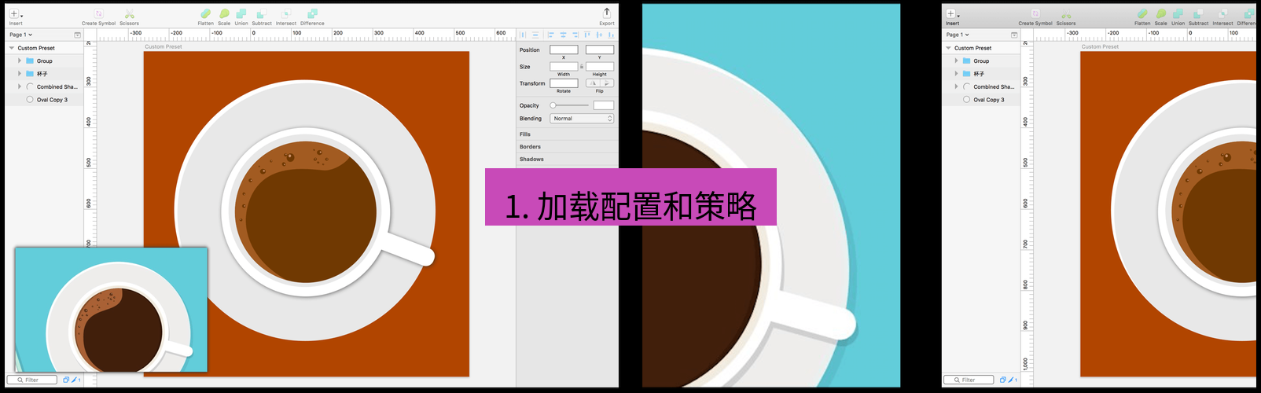
Task: Click the distribute vertically icon in the inspector
Action: click(535, 35)
